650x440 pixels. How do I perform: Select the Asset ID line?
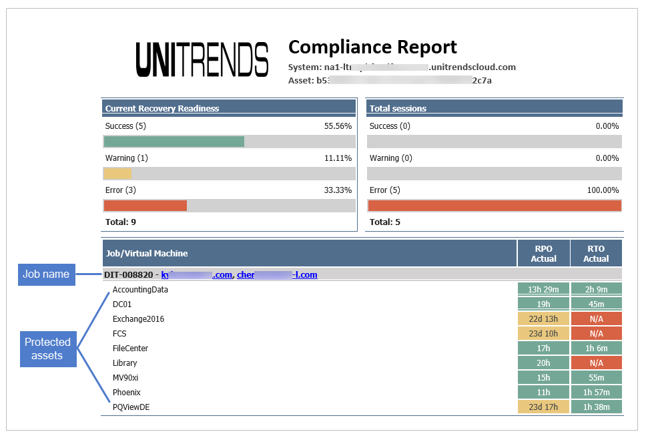[x=390, y=80]
